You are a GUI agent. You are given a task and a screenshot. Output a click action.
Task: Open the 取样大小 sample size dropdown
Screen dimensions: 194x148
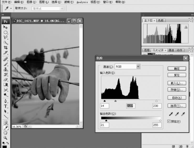(62, 9)
